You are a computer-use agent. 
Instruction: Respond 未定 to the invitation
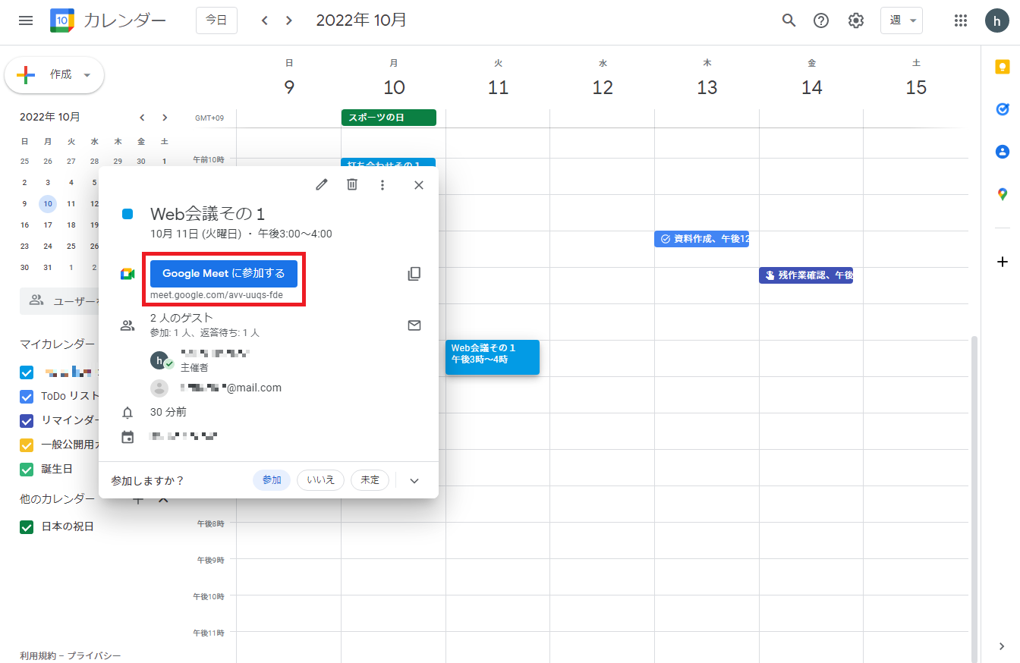[370, 480]
